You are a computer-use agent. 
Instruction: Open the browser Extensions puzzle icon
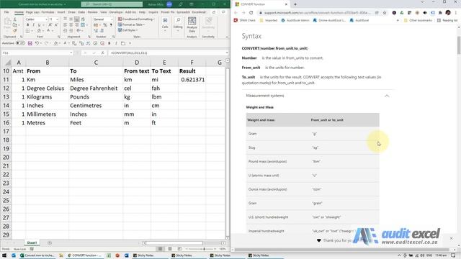click(x=440, y=13)
